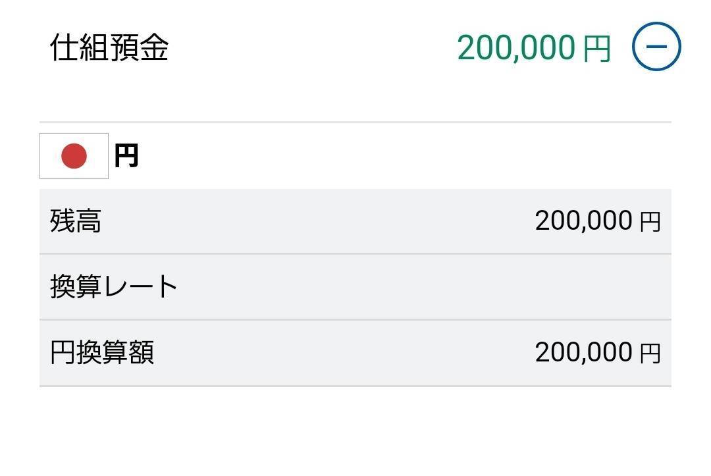
Task: Click the 200,000 value in 円換算額 row
Action: click(x=583, y=352)
